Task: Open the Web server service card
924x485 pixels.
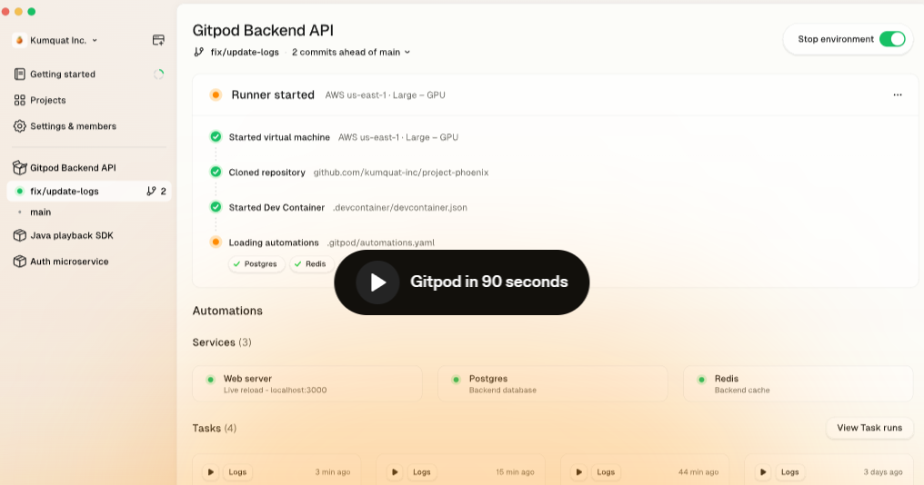Action: [x=307, y=384]
